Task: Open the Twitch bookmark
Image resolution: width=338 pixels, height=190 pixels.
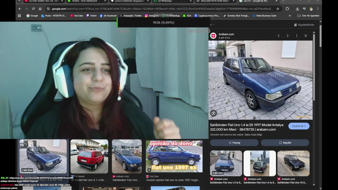Action: [91, 16]
